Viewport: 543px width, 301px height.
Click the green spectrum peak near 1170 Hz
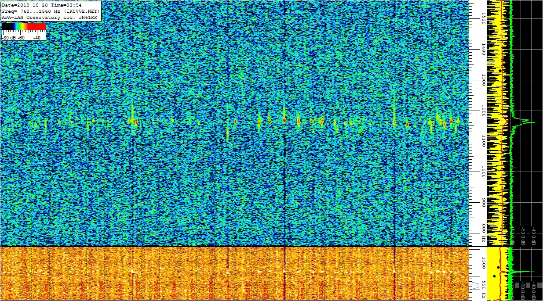(523, 122)
